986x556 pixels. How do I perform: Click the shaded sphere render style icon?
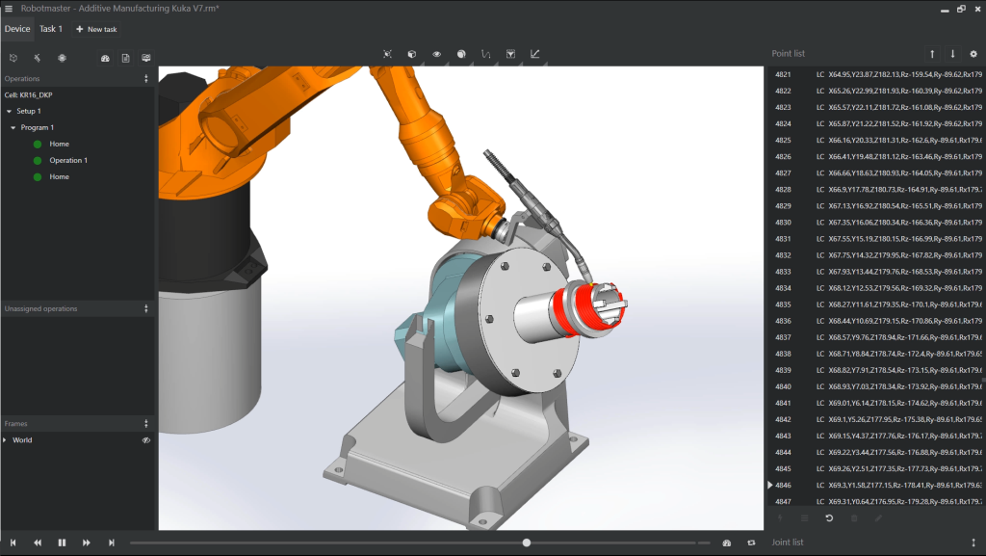tap(461, 54)
